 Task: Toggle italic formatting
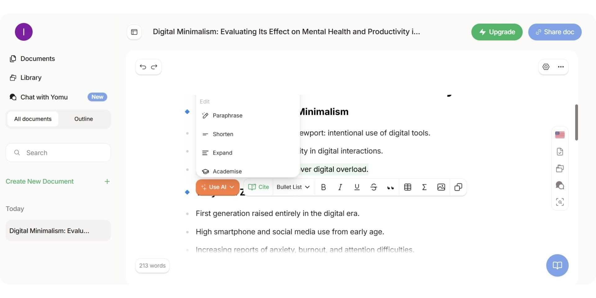coord(340,187)
